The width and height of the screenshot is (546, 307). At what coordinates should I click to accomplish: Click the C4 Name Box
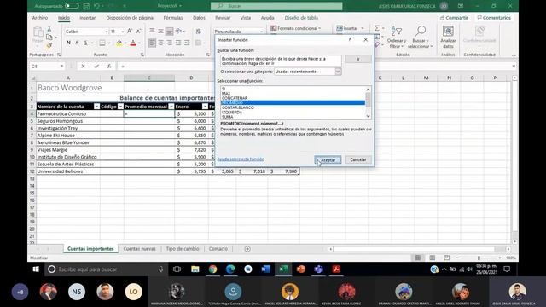point(48,67)
